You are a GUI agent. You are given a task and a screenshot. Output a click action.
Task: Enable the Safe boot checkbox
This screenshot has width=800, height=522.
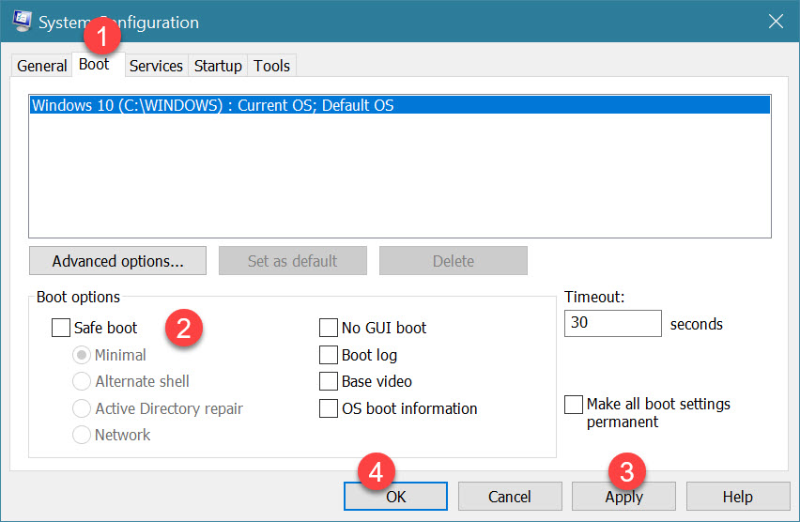click(x=61, y=328)
